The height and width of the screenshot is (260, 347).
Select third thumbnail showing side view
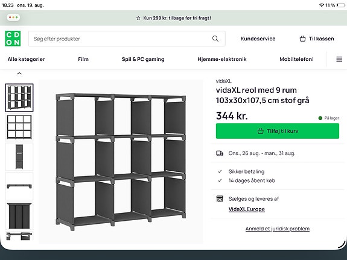point(19,157)
